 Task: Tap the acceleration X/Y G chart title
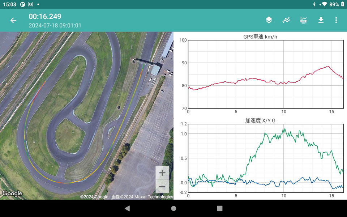[260, 120]
